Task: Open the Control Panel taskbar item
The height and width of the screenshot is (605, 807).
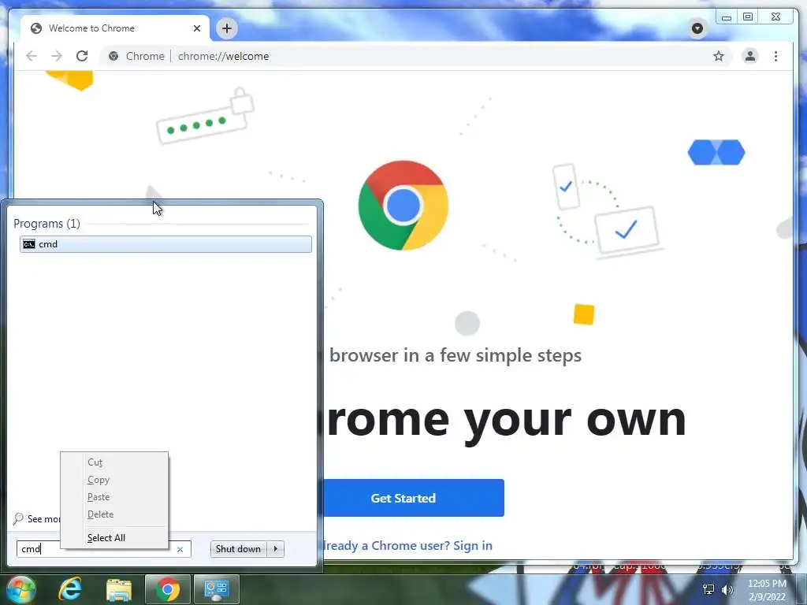Action: [x=217, y=589]
